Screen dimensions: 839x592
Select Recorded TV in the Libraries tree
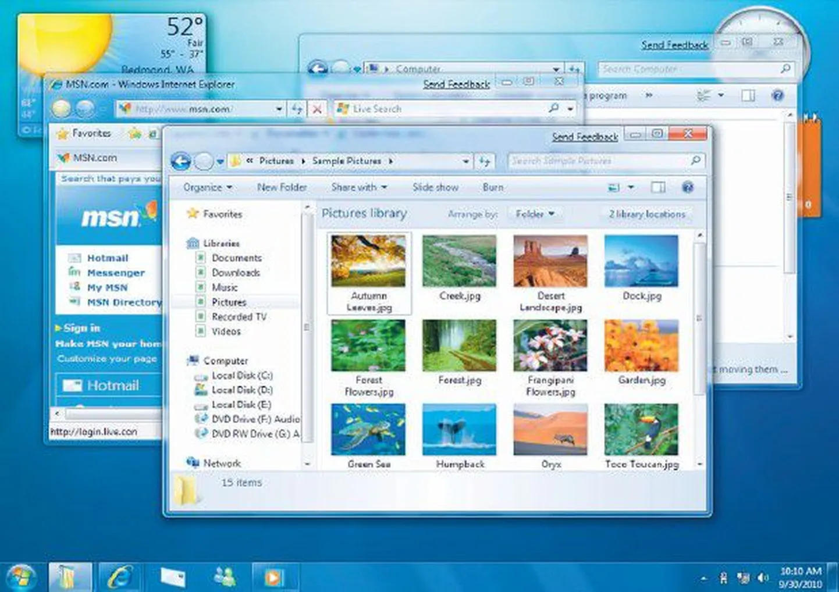[239, 317]
